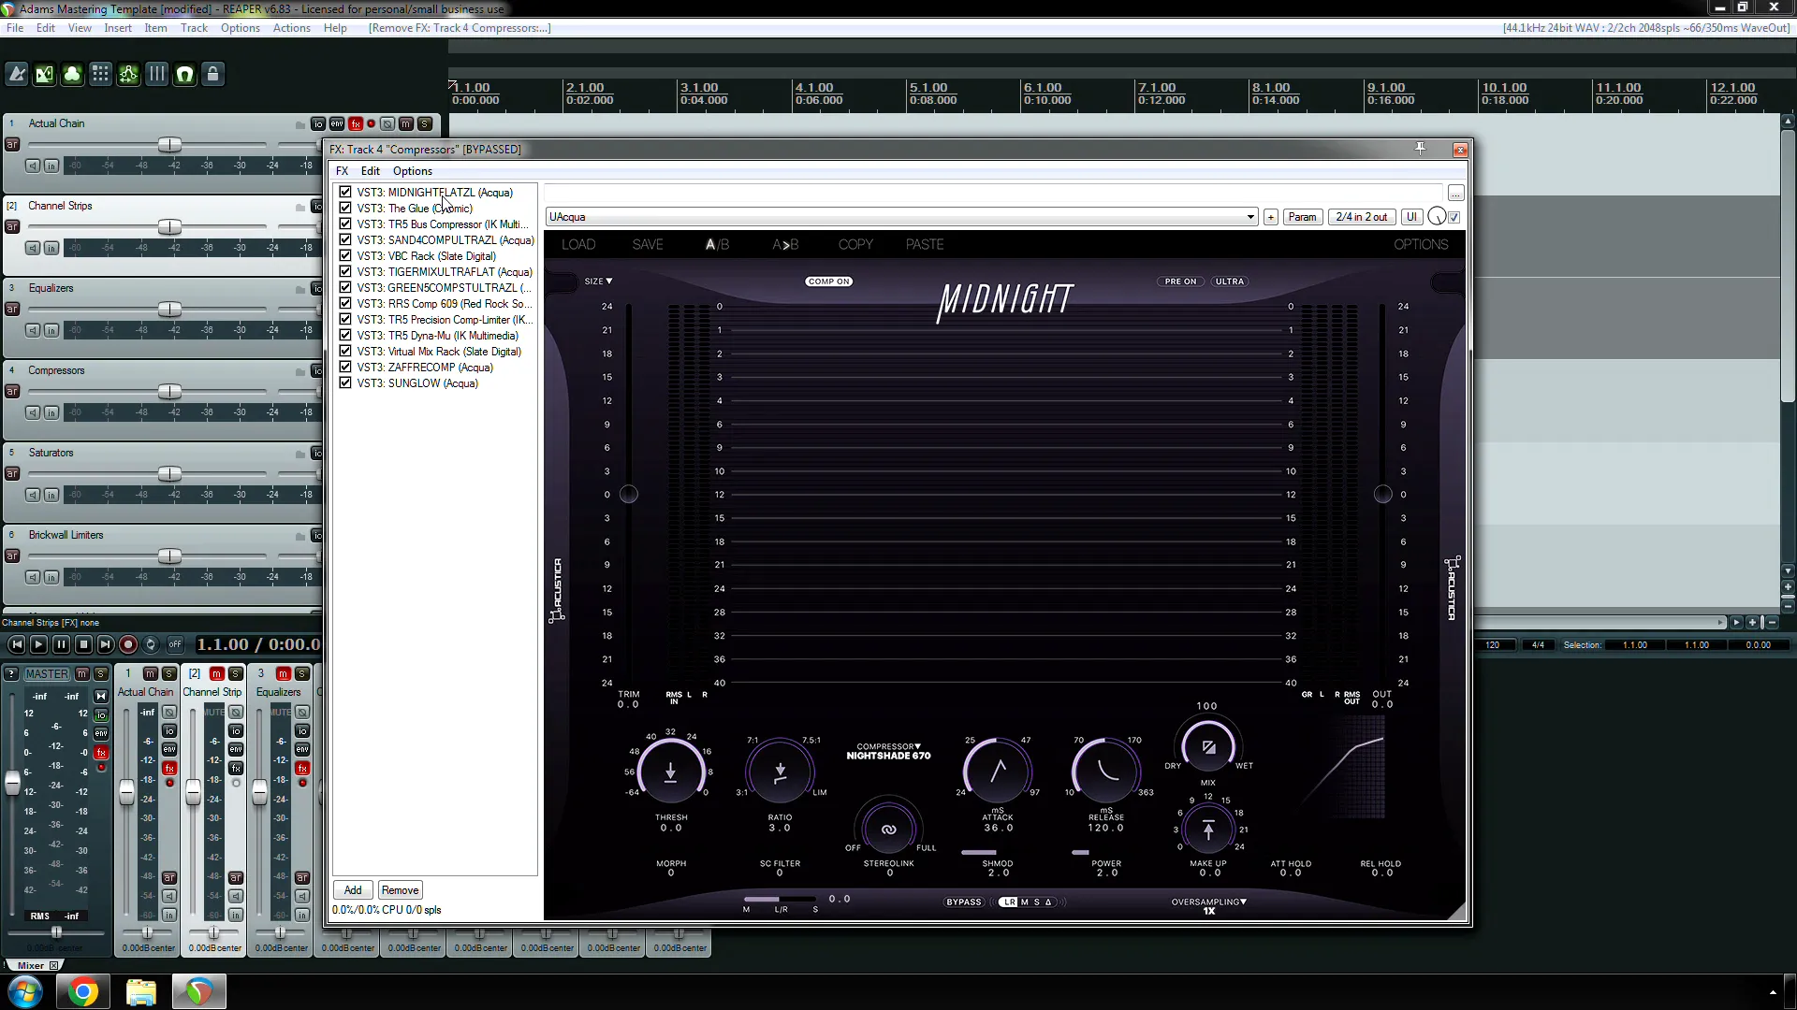Click the Remove button in the FX chain
Screen dimensions: 1797x1010
400,890
